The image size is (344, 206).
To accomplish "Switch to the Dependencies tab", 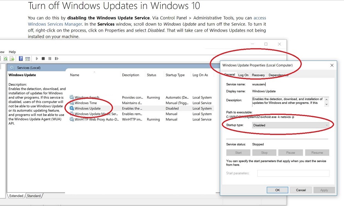I will (278, 75).
